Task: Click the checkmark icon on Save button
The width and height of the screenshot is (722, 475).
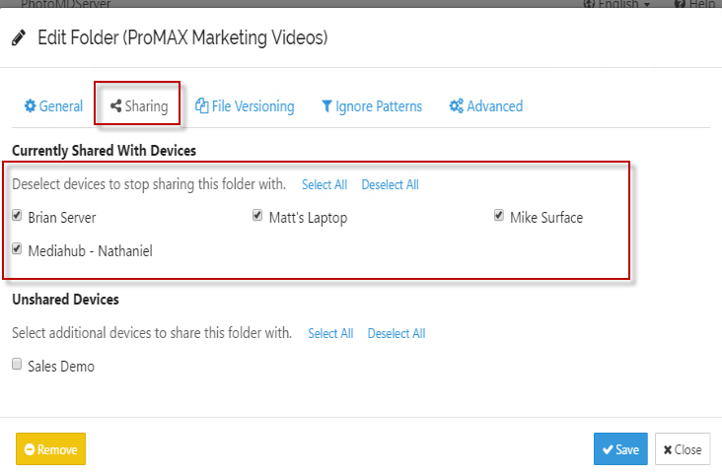Action: 608,449
